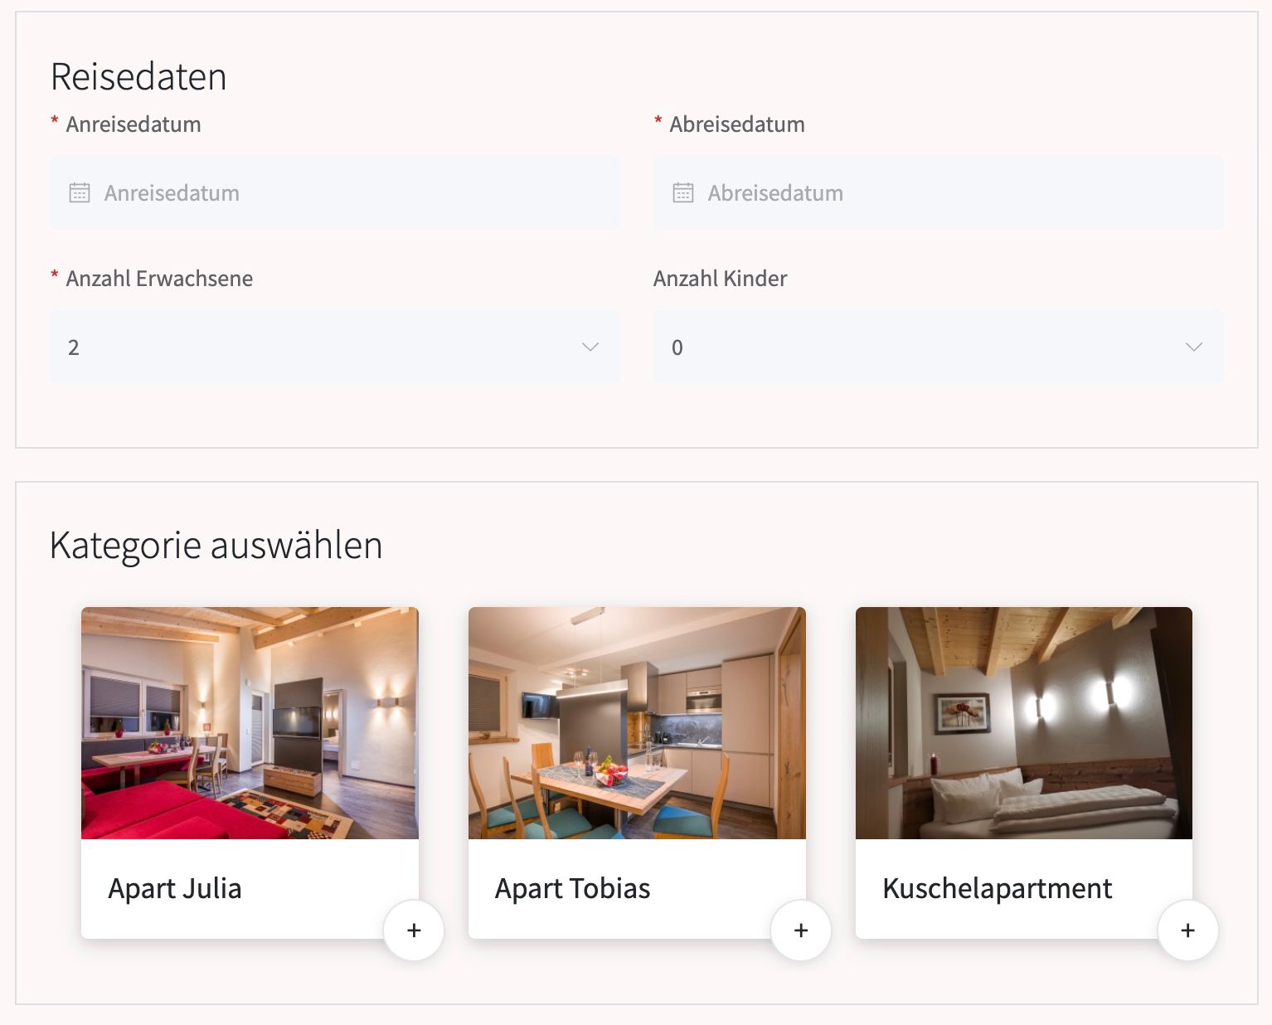This screenshot has width=1272, height=1025.
Task: Click the Apart Tobias kitchen photo
Action: [637, 721]
